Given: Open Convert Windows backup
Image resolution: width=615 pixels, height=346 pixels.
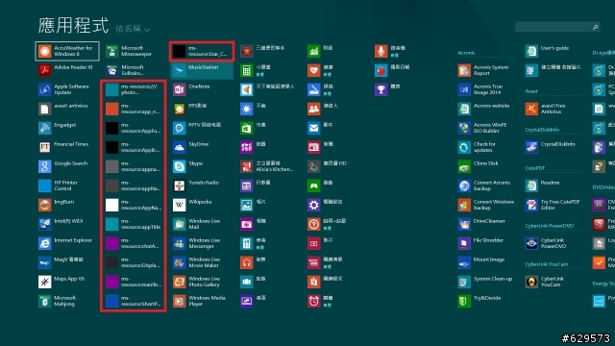Looking at the screenshot, I should coord(487,205).
